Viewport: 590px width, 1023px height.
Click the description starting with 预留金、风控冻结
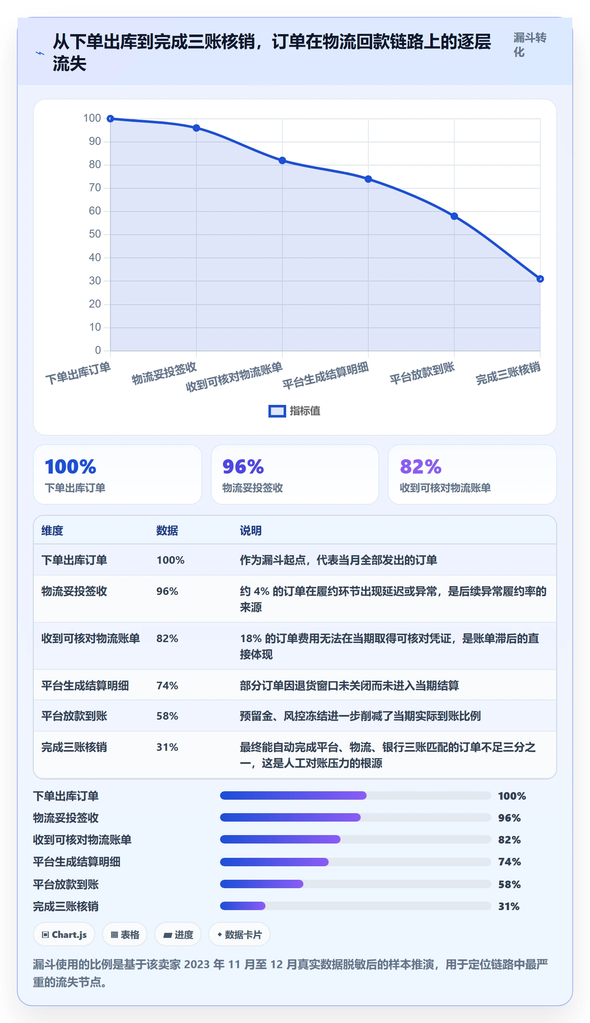pos(360,716)
